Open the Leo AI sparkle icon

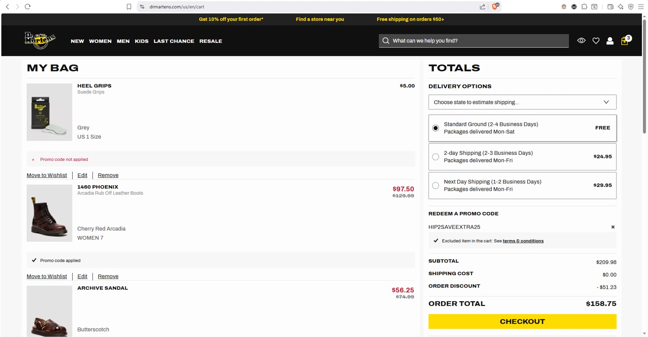coord(620,6)
